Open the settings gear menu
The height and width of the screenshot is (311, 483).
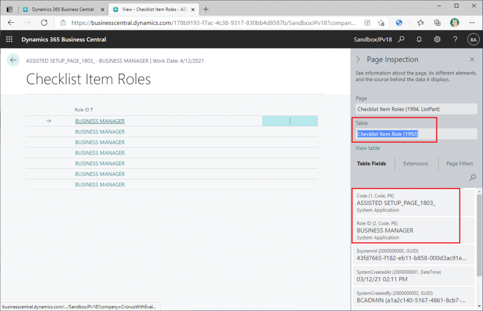pos(437,40)
